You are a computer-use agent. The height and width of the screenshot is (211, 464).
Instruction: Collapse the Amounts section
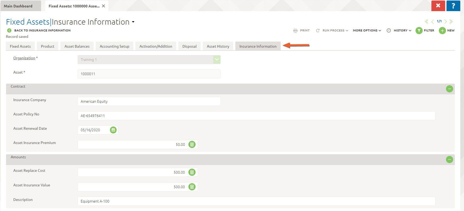[x=449, y=160]
